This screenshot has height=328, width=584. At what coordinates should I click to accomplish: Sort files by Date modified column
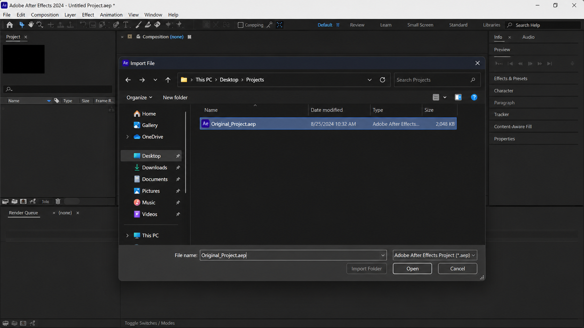[327, 110]
